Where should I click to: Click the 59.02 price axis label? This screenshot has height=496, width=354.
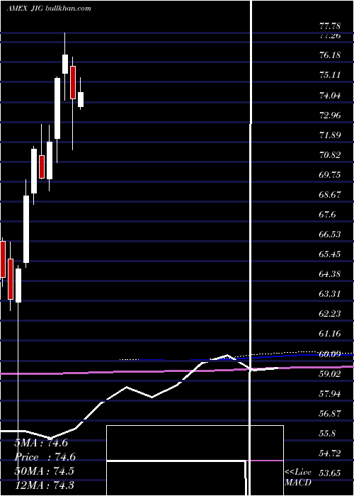pyautogui.click(x=331, y=374)
